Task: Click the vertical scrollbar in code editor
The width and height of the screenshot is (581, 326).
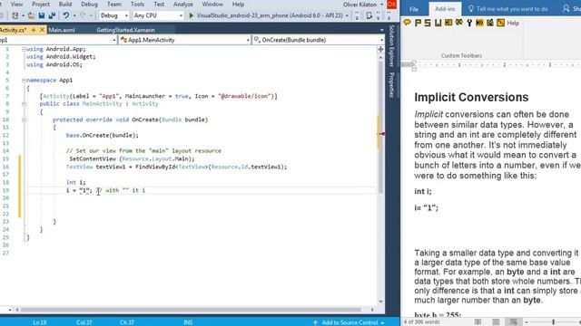Action: pos(380,127)
